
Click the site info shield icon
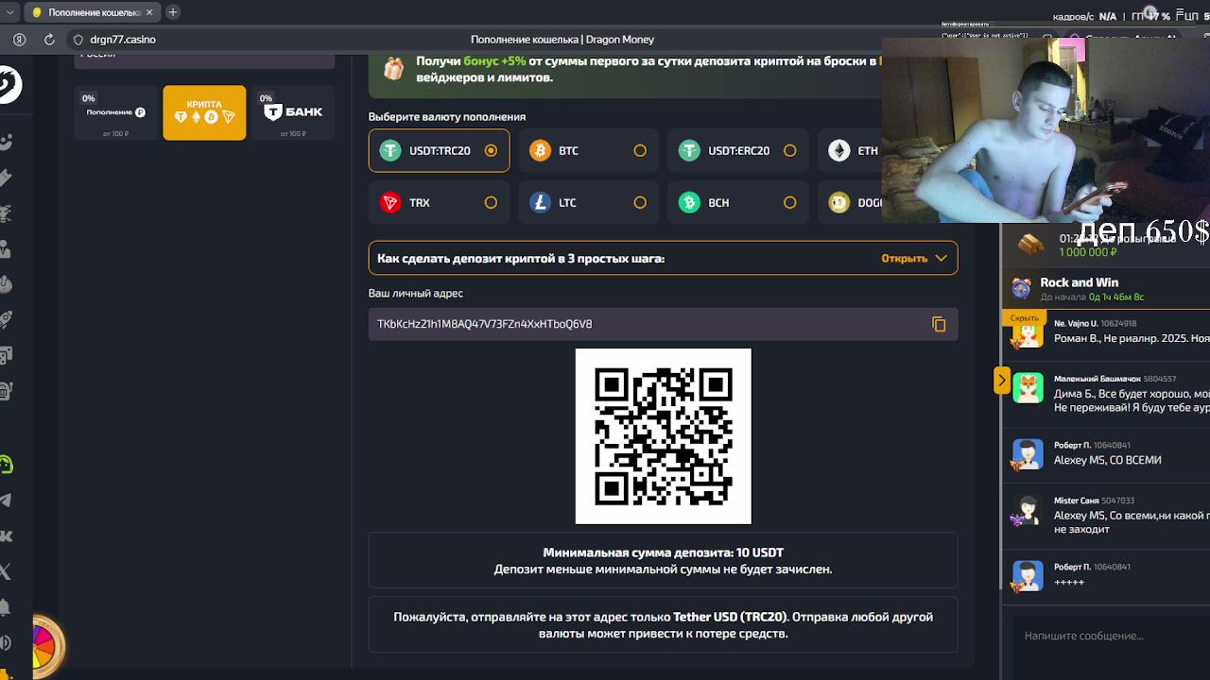pyautogui.click(x=78, y=40)
